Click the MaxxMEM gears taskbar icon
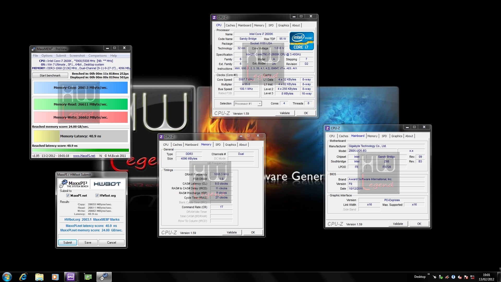Image resolution: width=501 pixels, height=282 pixels. [x=104, y=277]
